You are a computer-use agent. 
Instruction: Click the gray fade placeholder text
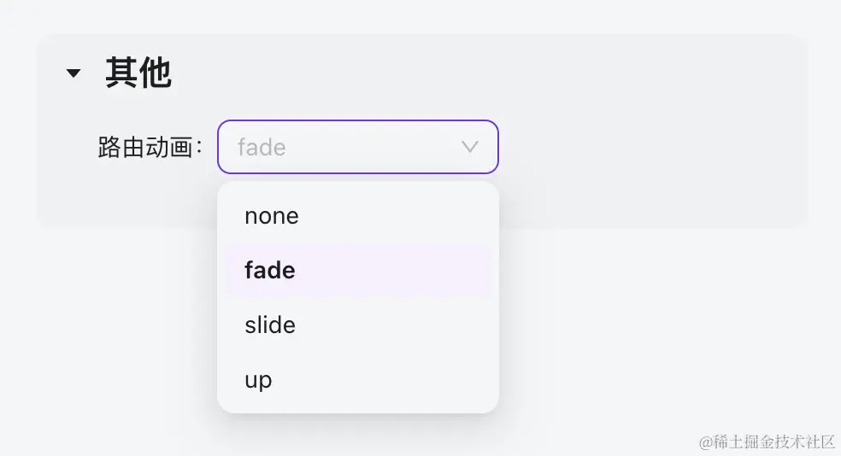coord(262,148)
